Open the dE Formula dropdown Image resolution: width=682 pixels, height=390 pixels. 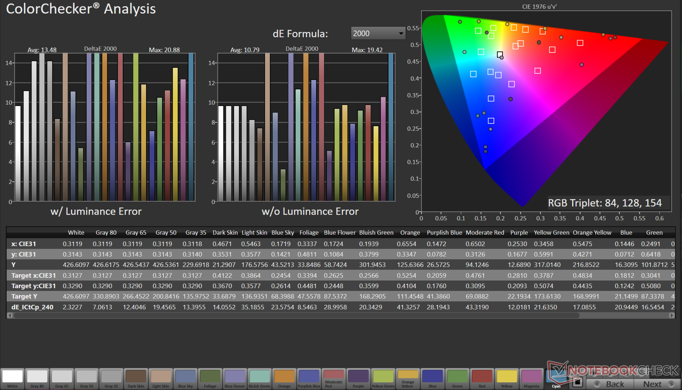[378, 33]
